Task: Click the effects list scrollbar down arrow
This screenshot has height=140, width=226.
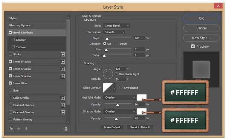Action: [x=68, y=122]
